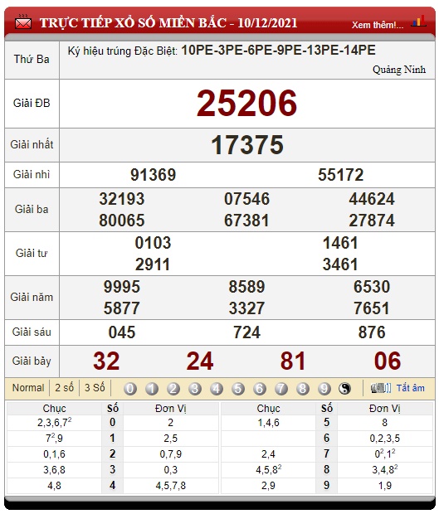Viewport: 439px width, 514px height.
Task: Click the yin-yang ball icon
Action: click(345, 389)
